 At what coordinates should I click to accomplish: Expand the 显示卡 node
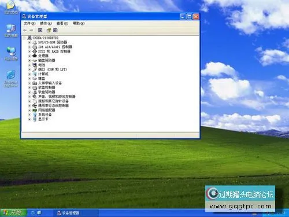29,119
